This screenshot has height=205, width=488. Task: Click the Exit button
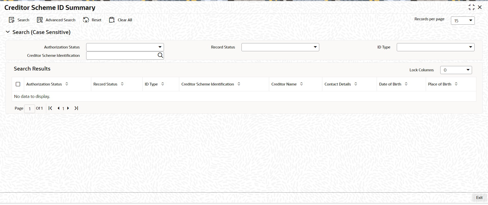(479, 198)
